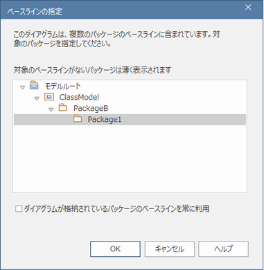The width and height of the screenshot is (264, 270).
Task: Click the Package1 folder icon
Action: pos(78,119)
